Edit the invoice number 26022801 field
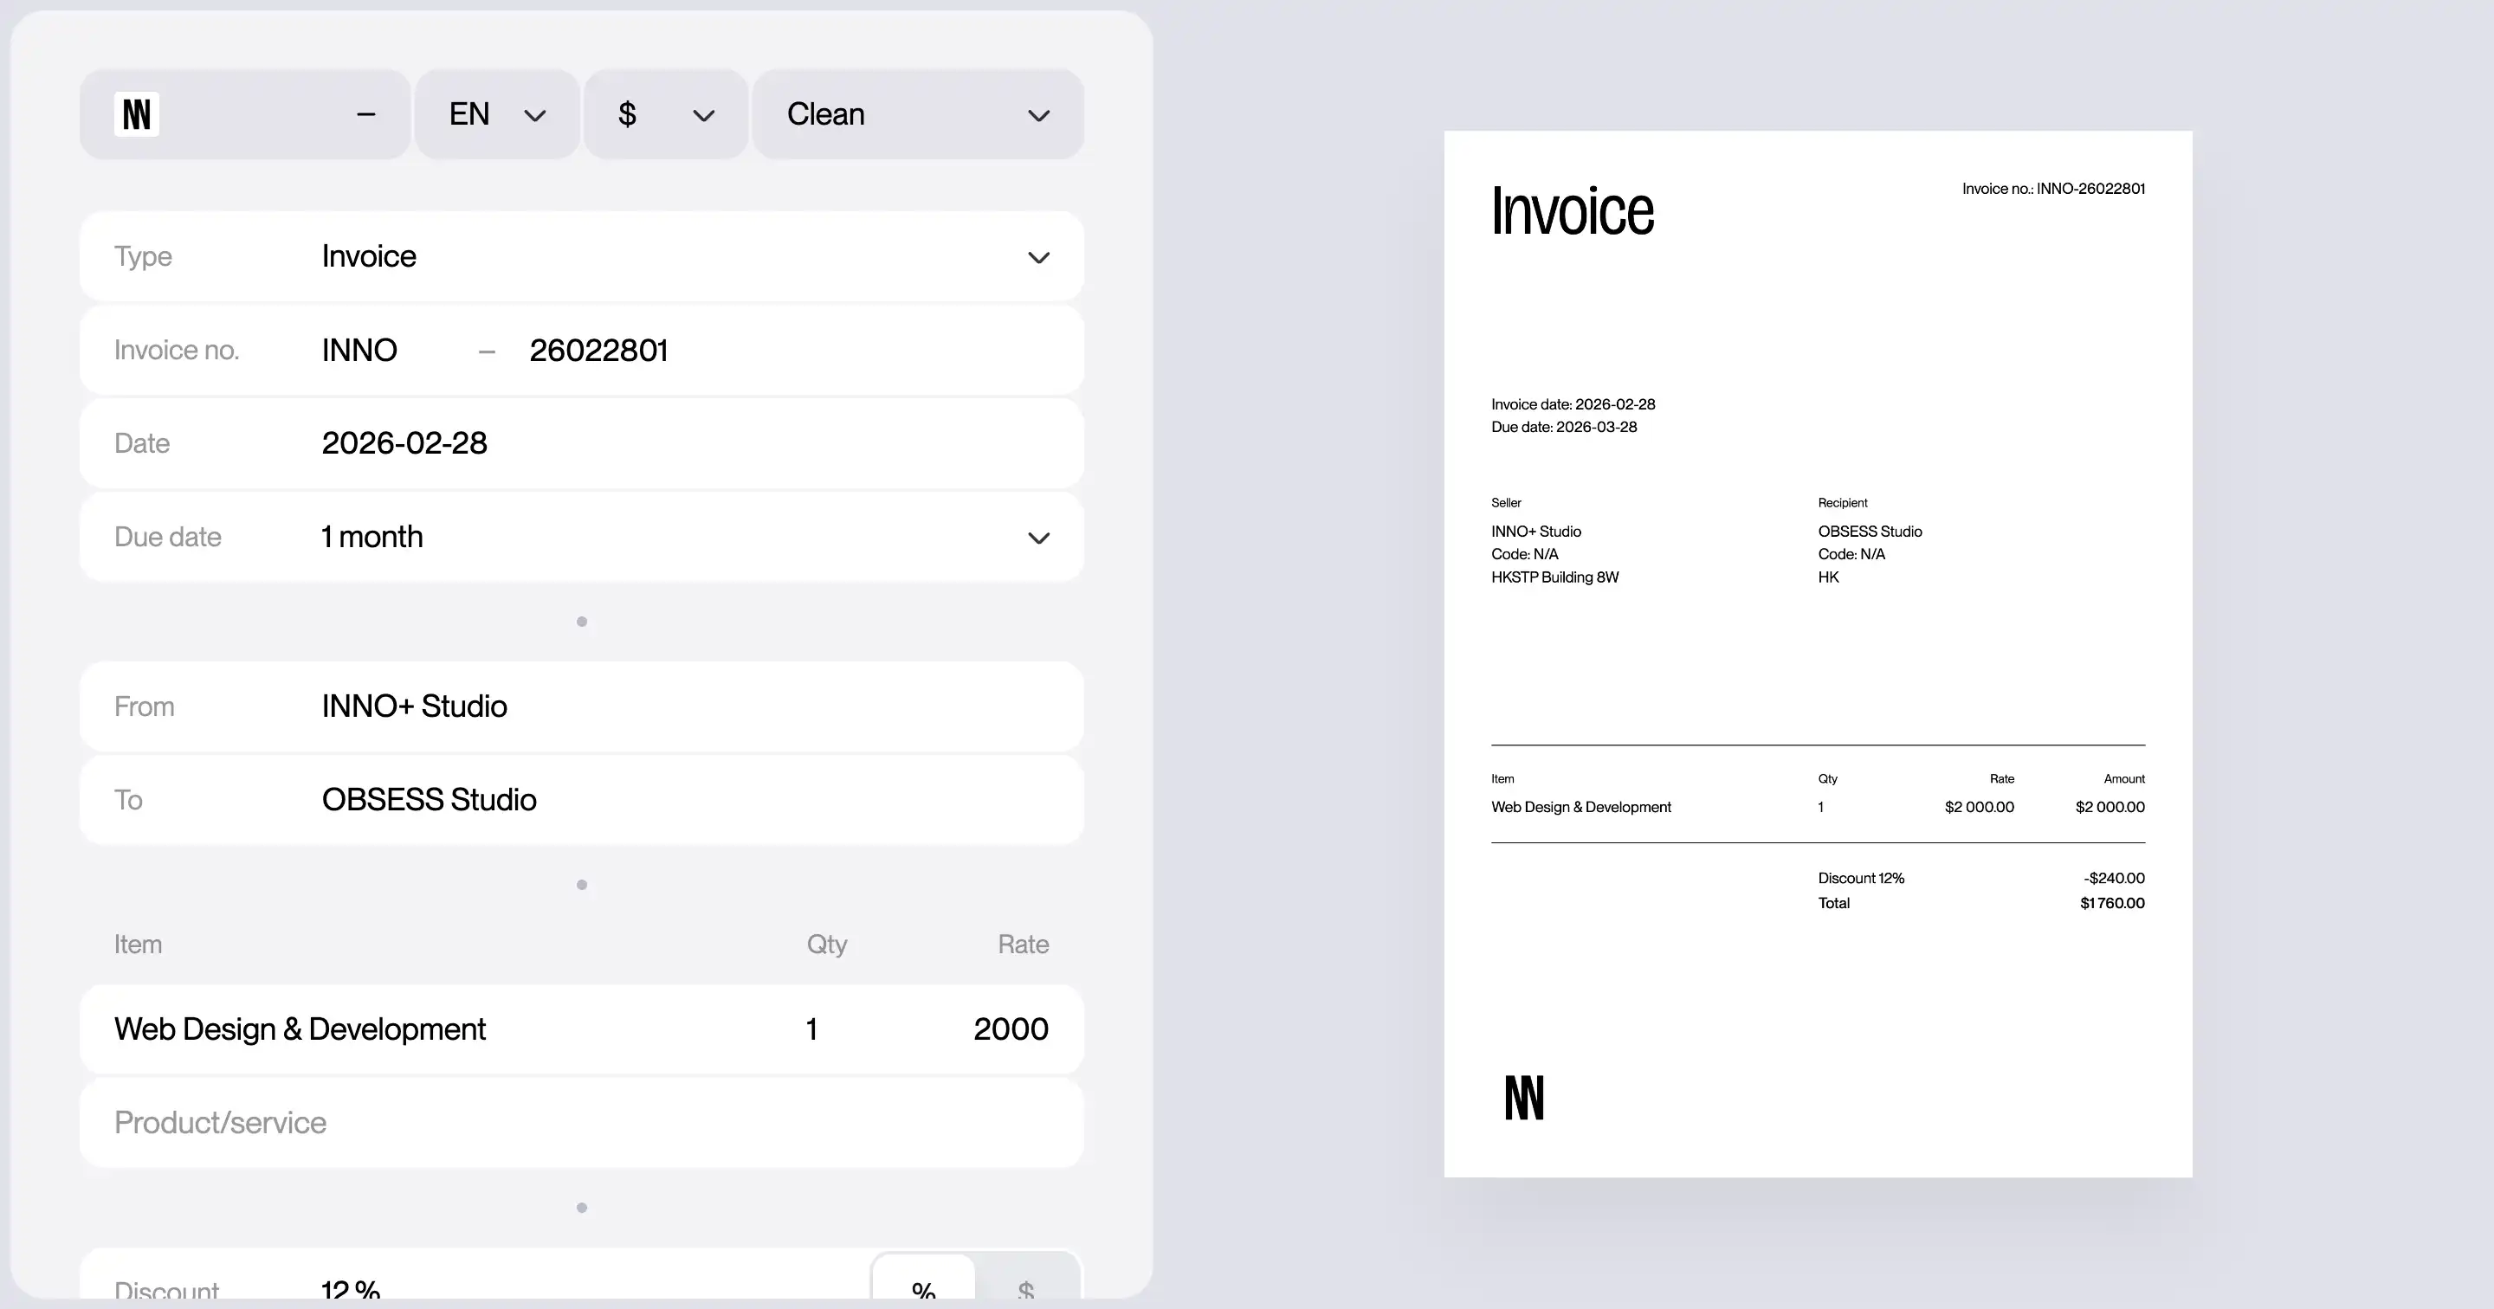This screenshot has height=1309, width=2494. coord(598,351)
